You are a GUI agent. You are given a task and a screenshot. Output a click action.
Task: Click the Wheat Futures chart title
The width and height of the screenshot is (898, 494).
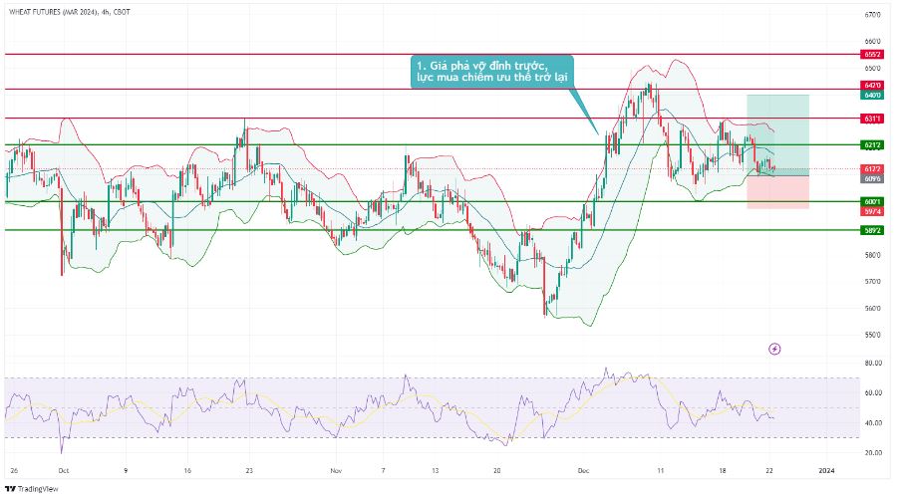tap(66, 11)
